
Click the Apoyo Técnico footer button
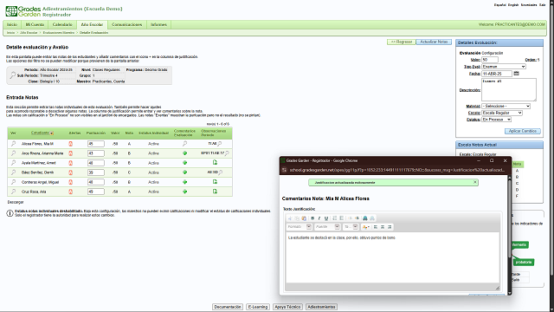click(287, 307)
